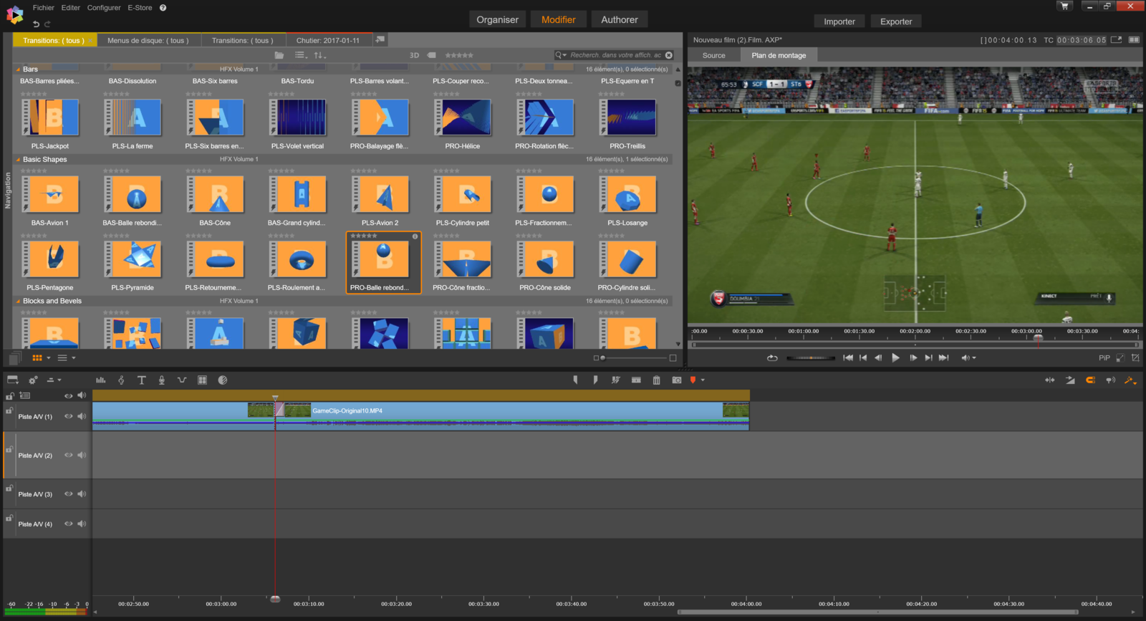Image resolution: width=1146 pixels, height=621 pixels.
Task: Mute audio of Piste A/V (4)
Action: click(82, 524)
